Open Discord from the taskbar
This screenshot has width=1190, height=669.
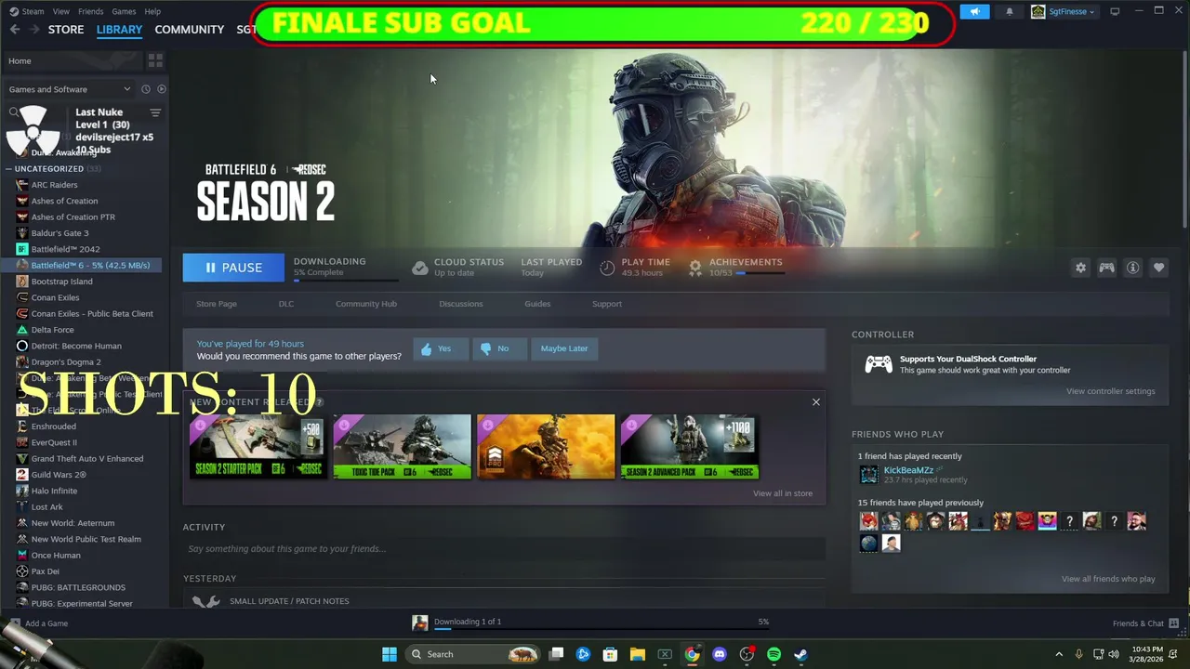[x=719, y=654]
